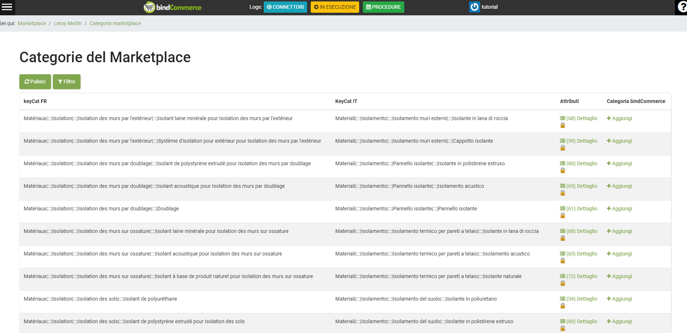Click the keyCat FR column header

point(35,101)
